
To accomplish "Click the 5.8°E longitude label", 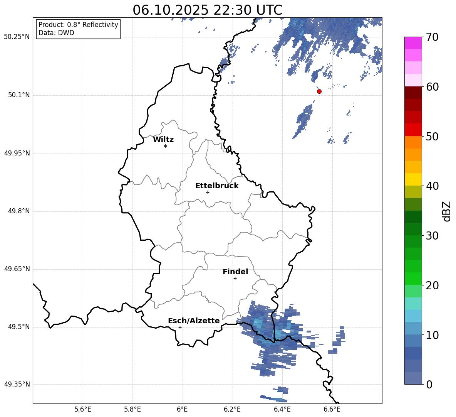I will coord(132,409).
